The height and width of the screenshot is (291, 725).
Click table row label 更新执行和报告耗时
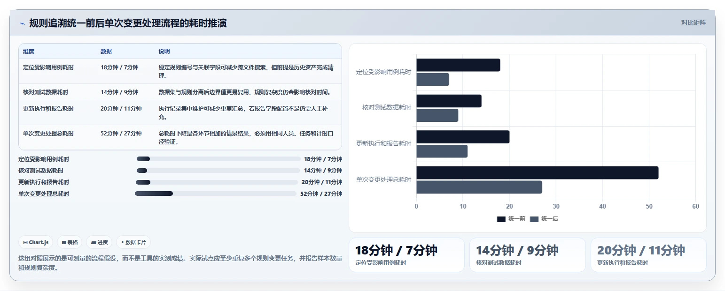tap(48, 109)
